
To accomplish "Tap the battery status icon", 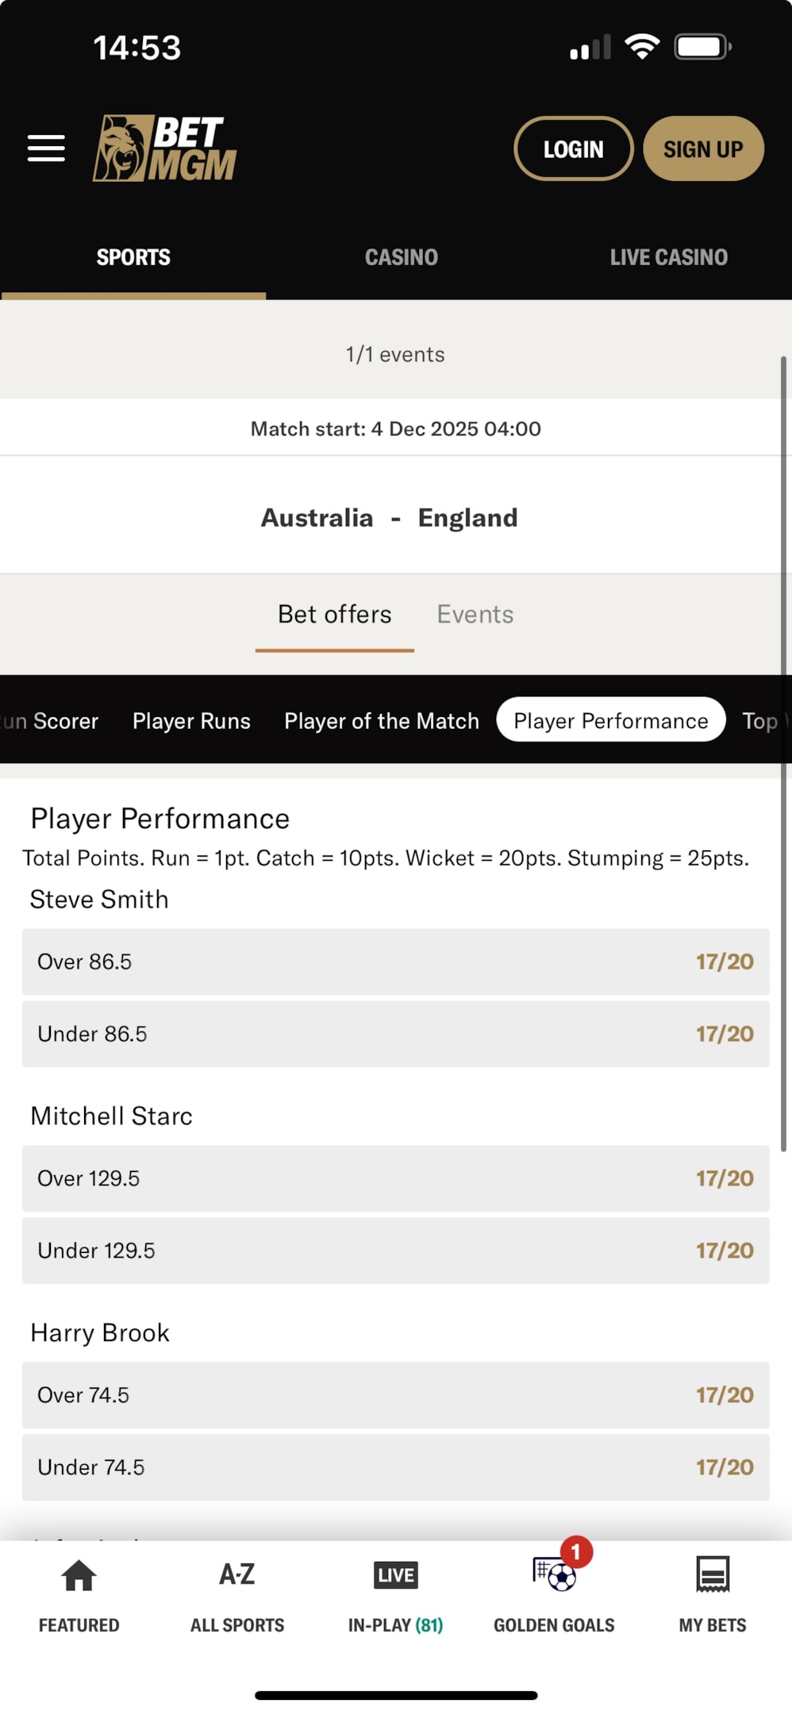I will point(702,48).
